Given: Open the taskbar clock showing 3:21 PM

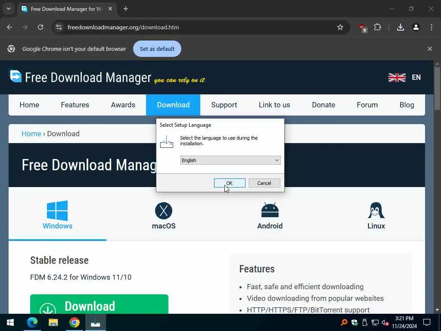Looking at the screenshot, I should click(x=404, y=322).
